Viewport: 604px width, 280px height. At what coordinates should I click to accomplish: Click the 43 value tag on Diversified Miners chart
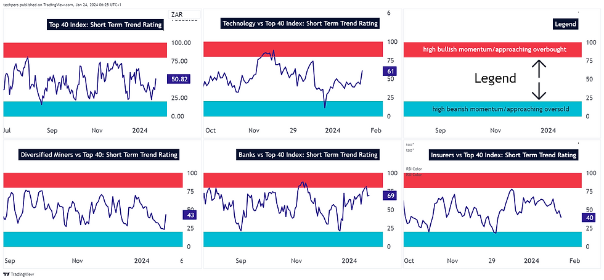189,215
